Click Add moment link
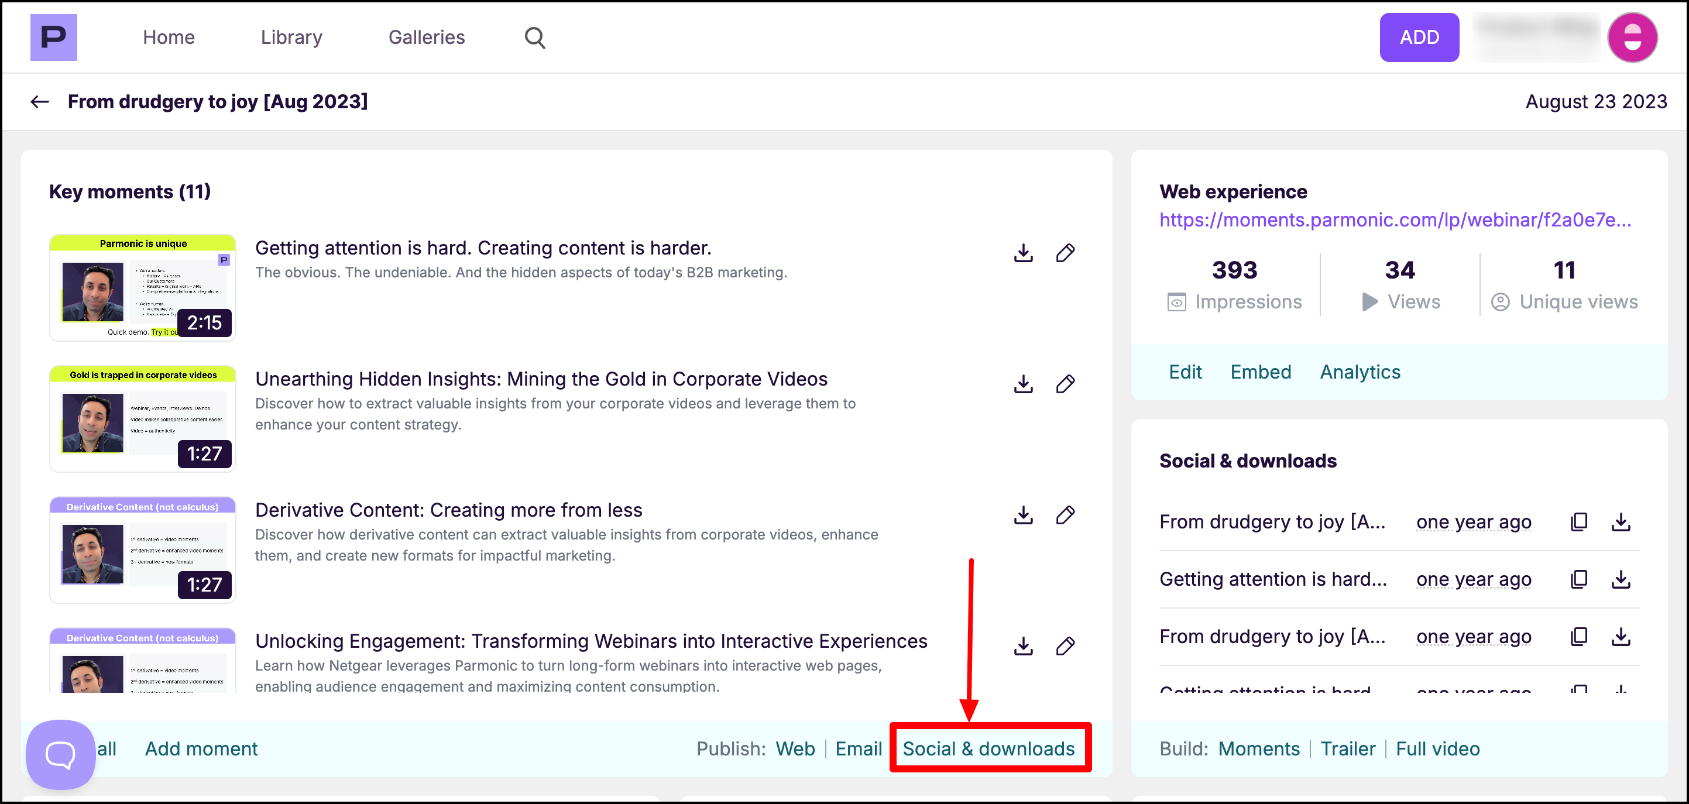The height and width of the screenshot is (804, 1689). click(x=201, y=748)
